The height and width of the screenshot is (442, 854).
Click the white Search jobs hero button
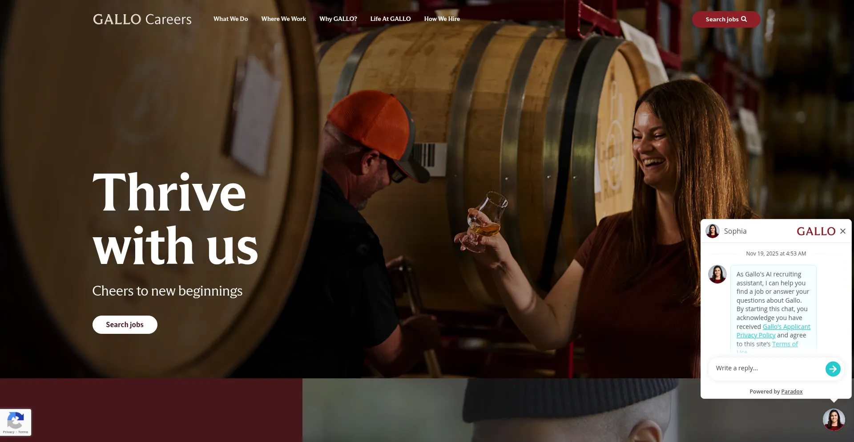point(125,324)
